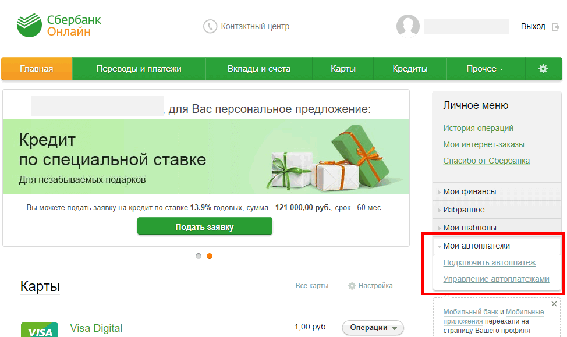Viewport: 567px width, 337px height.
Task: Click the Личное меню heading
Action: point(476,105)
